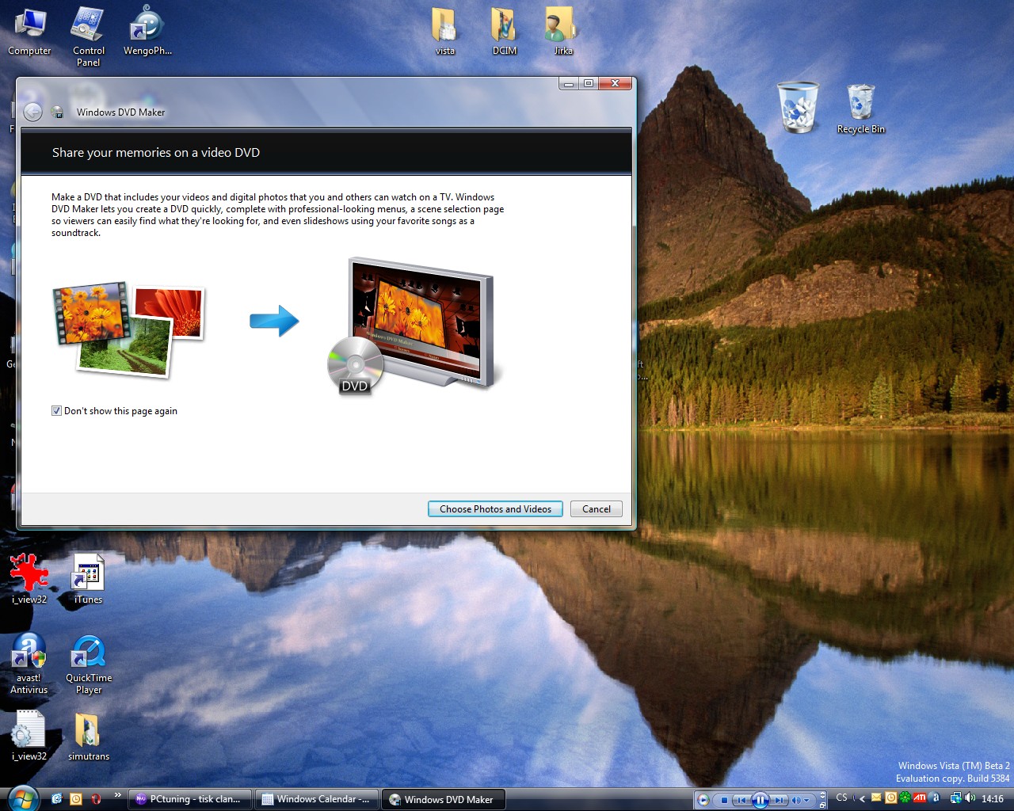Click the Media Player toolbar logo button
The image size is (1014, 811).
(703, 800)
